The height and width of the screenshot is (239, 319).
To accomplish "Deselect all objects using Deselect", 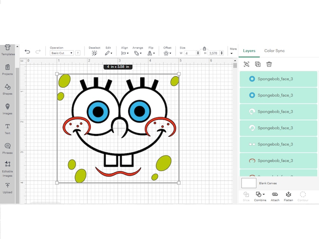I will (x=94, y=51).
